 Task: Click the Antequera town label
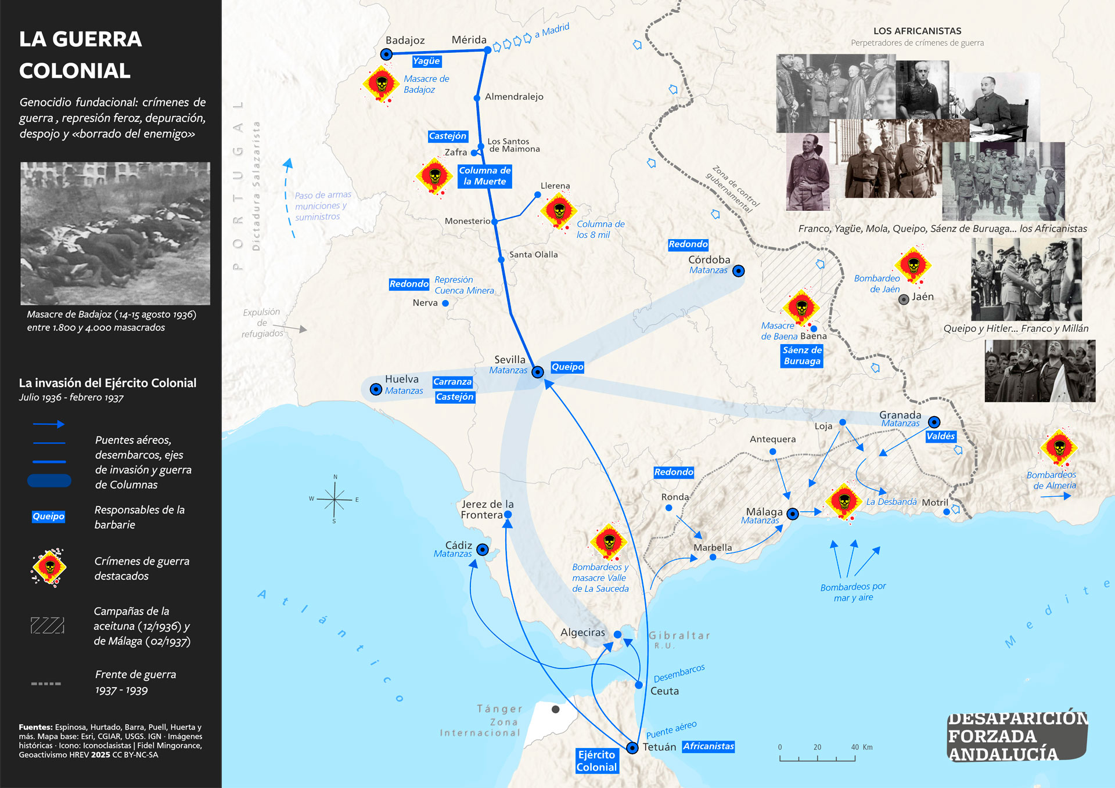pyautogui.click(x=772, y=439)
